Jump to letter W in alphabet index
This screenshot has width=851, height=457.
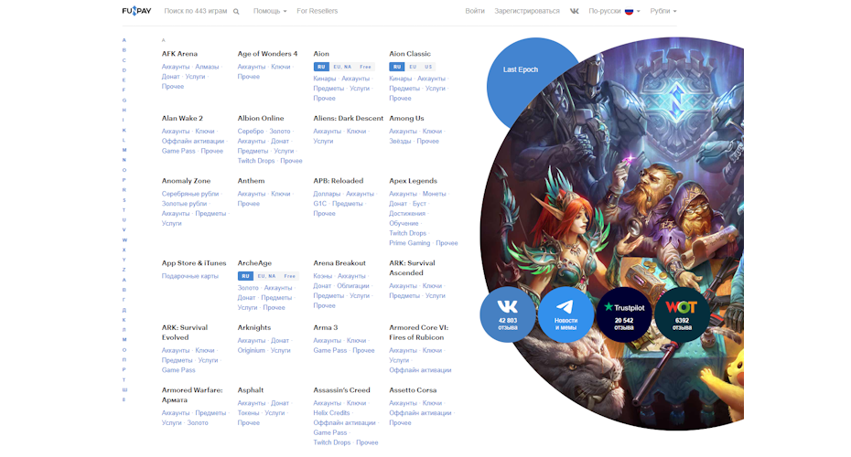(x=124, y=239)
